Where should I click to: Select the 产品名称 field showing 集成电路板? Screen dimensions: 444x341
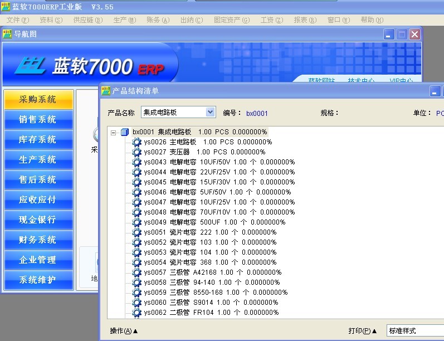pyautogui.click(x=178, y=112)
